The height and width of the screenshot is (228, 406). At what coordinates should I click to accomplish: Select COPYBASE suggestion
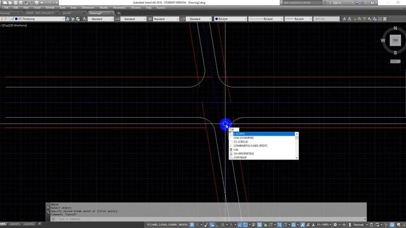point(262,158)
